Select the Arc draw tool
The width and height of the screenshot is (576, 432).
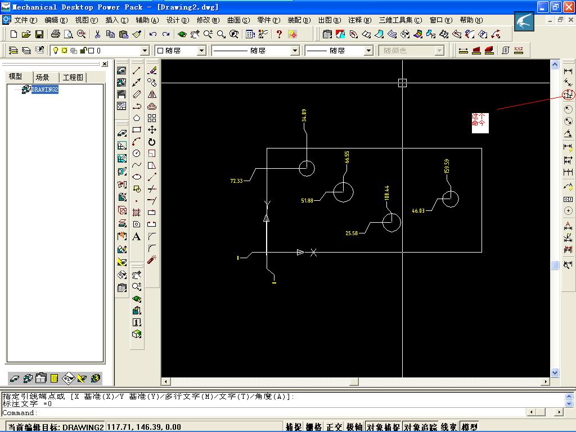pyautogui.click(x=137, y=141)
